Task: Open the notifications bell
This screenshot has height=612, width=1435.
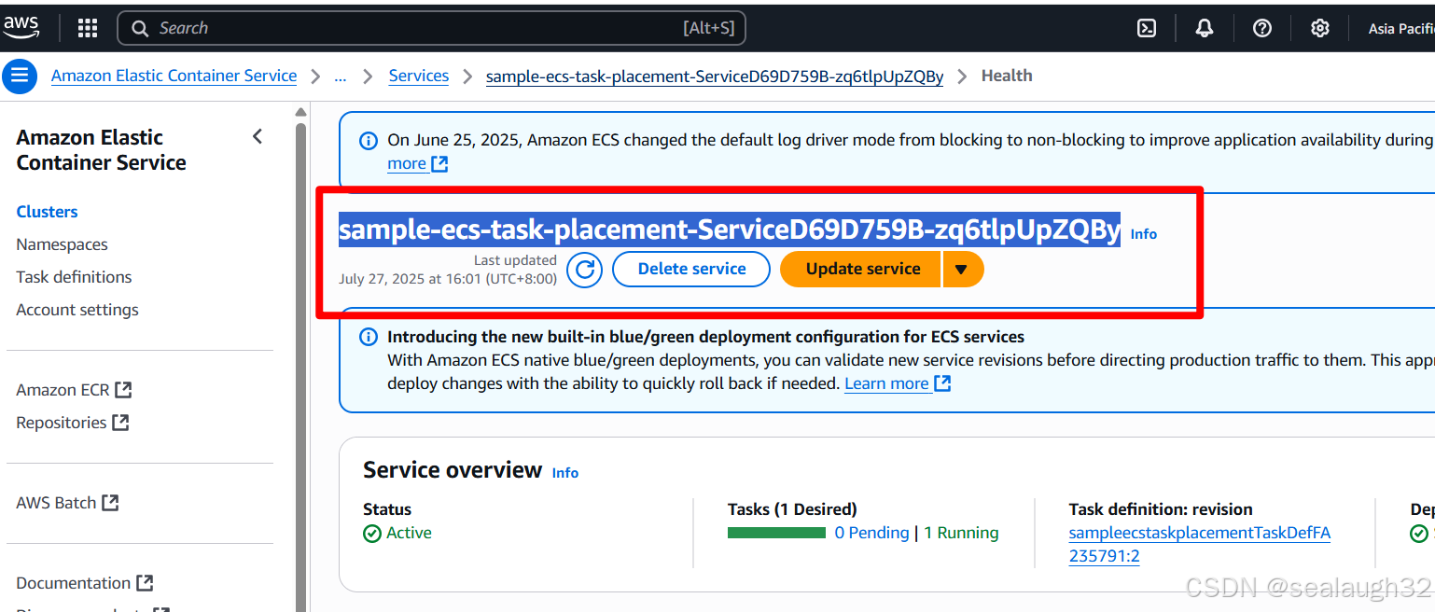Action: coord(1205,29)
